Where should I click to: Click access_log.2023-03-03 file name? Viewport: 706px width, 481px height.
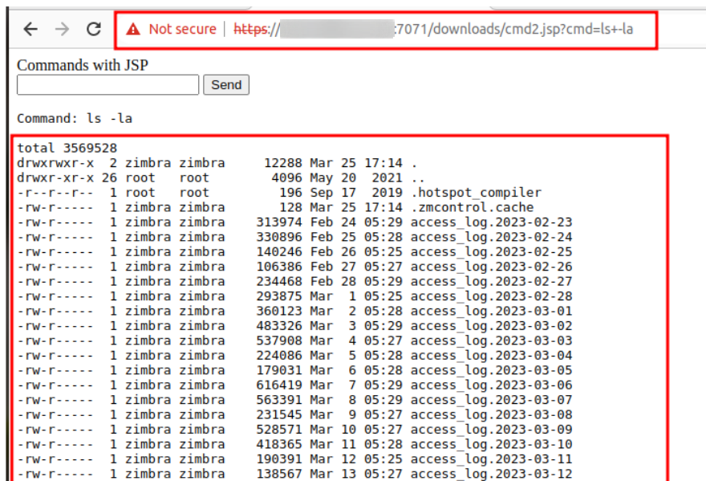pyautogui.click(x=491, y=340)
